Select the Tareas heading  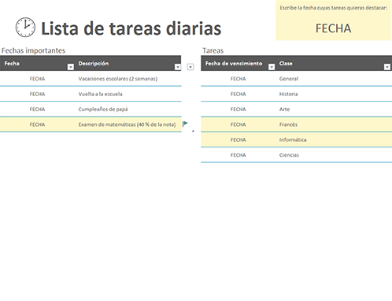pyautogui.click(x=213, y=50)
